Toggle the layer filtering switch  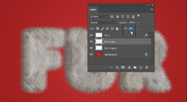138,17
